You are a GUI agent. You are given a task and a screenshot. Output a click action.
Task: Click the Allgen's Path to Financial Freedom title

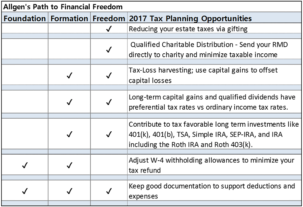coord(63,7)
